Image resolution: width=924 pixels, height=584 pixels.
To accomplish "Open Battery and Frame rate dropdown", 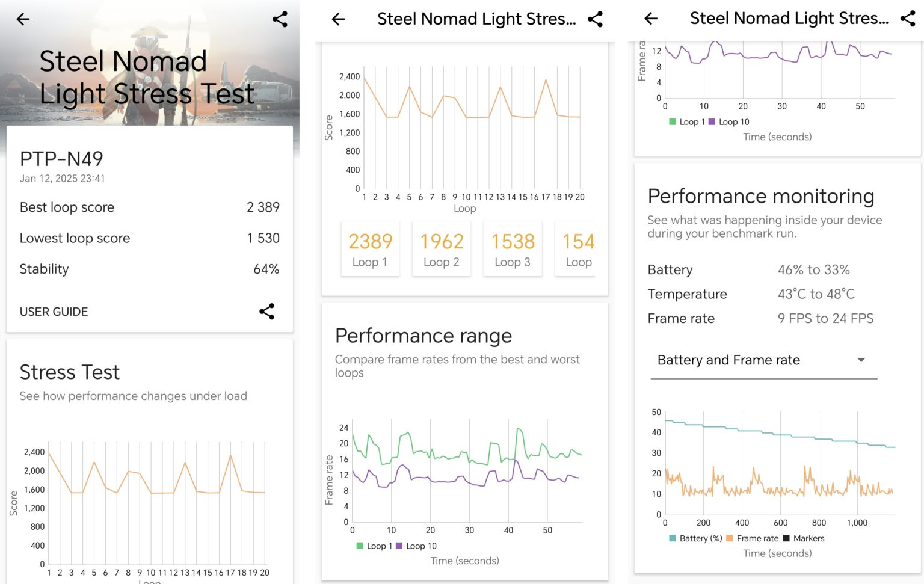I will [764, 360].
